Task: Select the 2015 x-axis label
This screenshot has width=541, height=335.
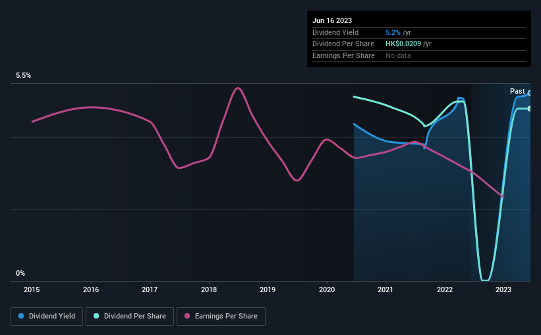Action: pos(32,289)
